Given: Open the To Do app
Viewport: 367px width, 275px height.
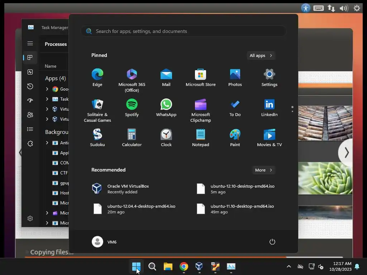Looking at the screenshot, I should click(235, 107).
